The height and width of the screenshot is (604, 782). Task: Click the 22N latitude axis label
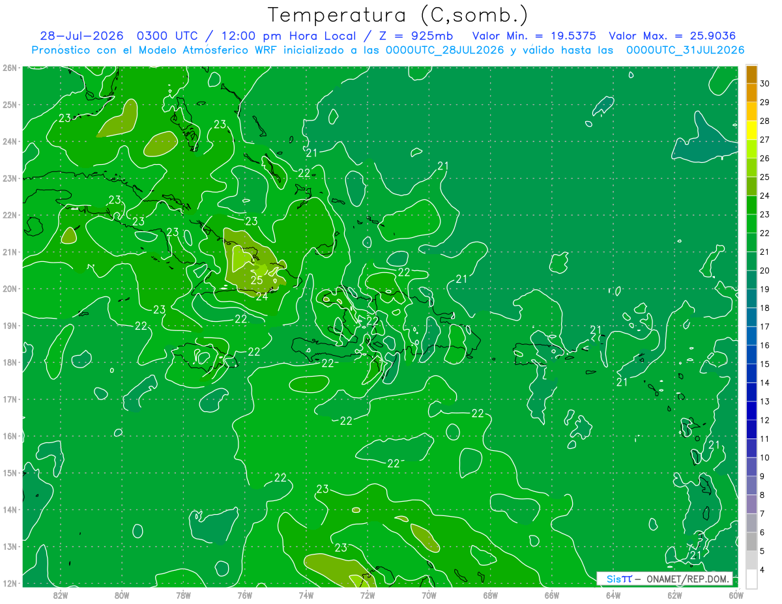(x=10, y=215)
